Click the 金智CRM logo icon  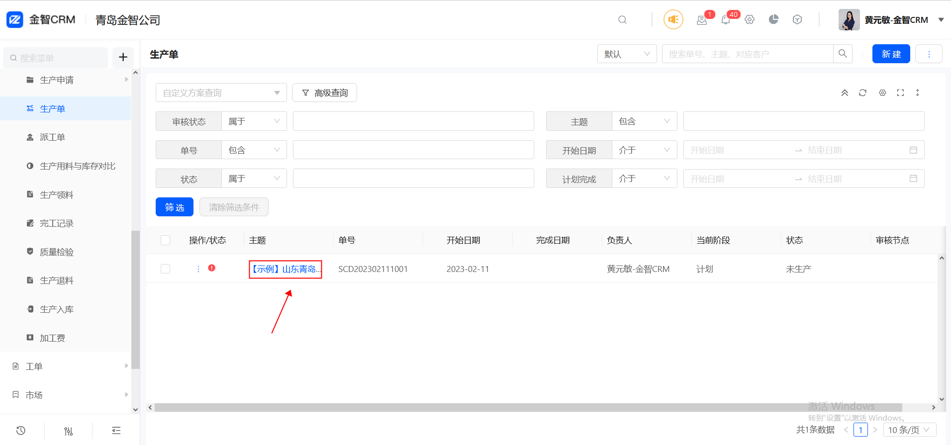14,20
